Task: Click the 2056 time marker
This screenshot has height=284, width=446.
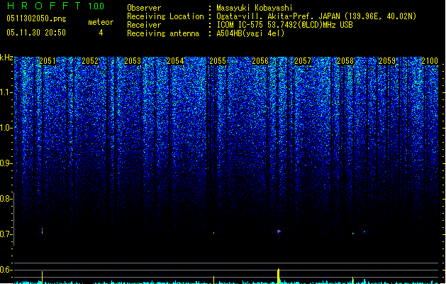Action: click(260, 61)
